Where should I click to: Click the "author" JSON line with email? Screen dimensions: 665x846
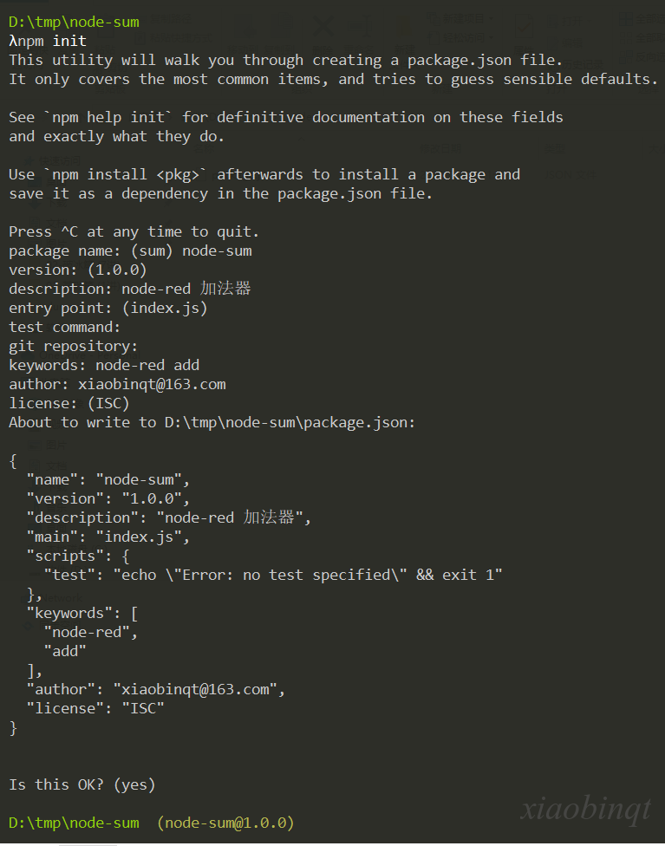[156, 689]
